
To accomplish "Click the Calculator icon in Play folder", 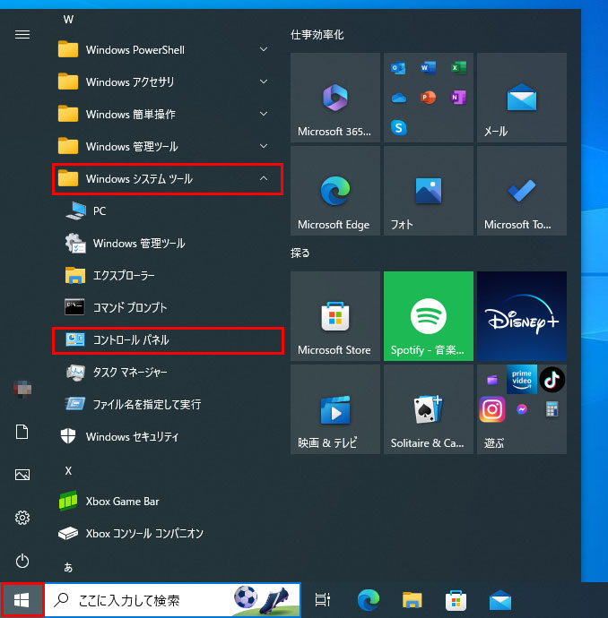I will coord(552,409).
